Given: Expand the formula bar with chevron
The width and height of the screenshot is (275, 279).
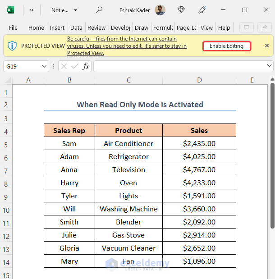Looking at the screenshot, I should pyautogui.click(x=269, y=66).
